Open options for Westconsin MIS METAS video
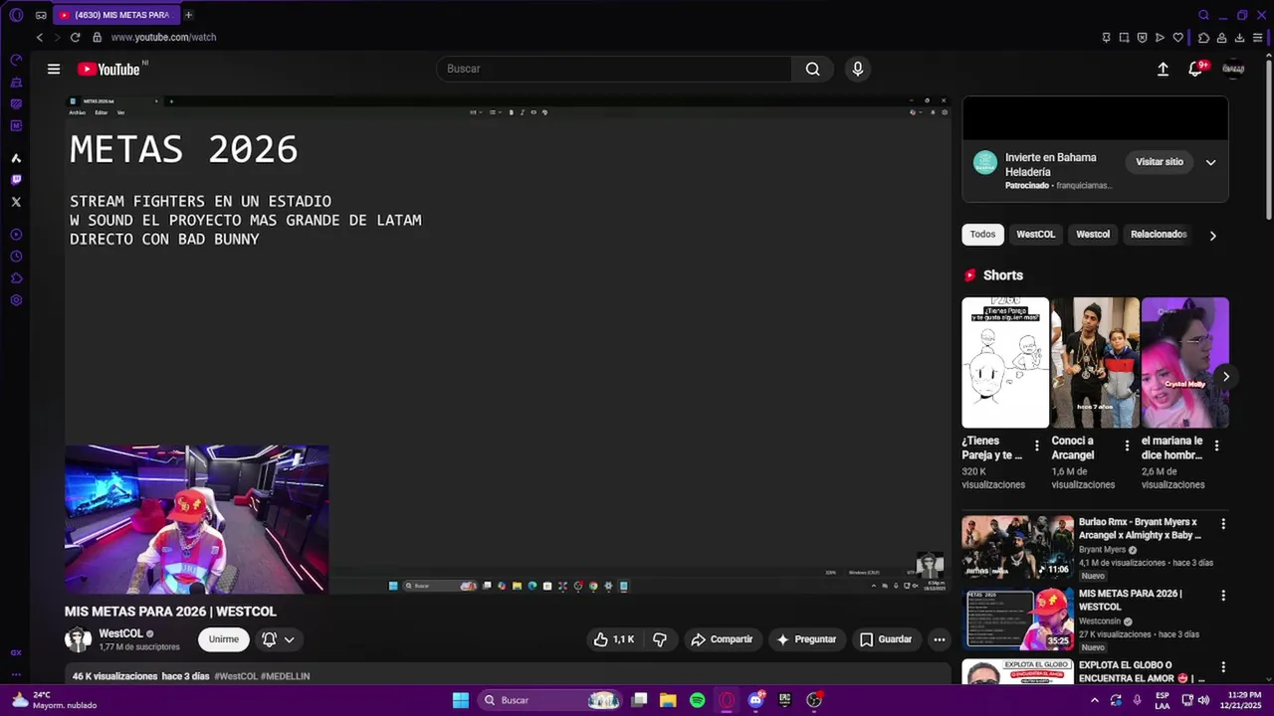The image size is (1274, 716). click(1223, 596)
